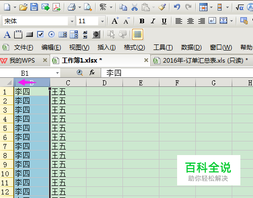
Task: Undo the last action
Action: [x=177, y=7]
